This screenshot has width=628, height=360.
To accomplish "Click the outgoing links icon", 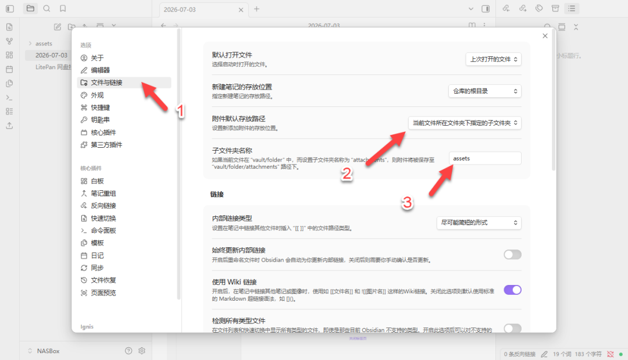I will coord(523,8).
